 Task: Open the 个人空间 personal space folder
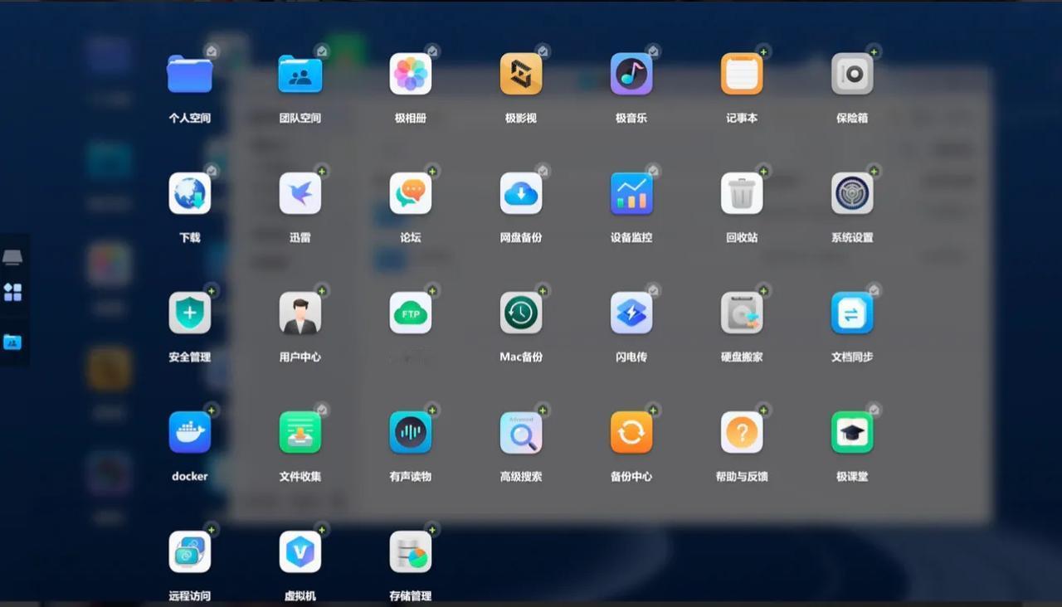[x=190, y=74]
